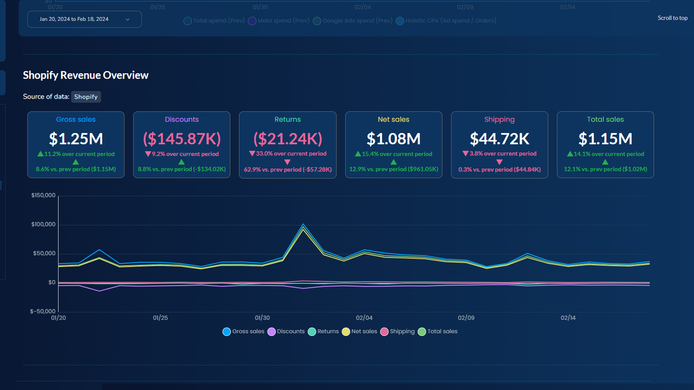Hide the Net sales series in chart legend
Screen dimensions: 694x390
point(359,331)
